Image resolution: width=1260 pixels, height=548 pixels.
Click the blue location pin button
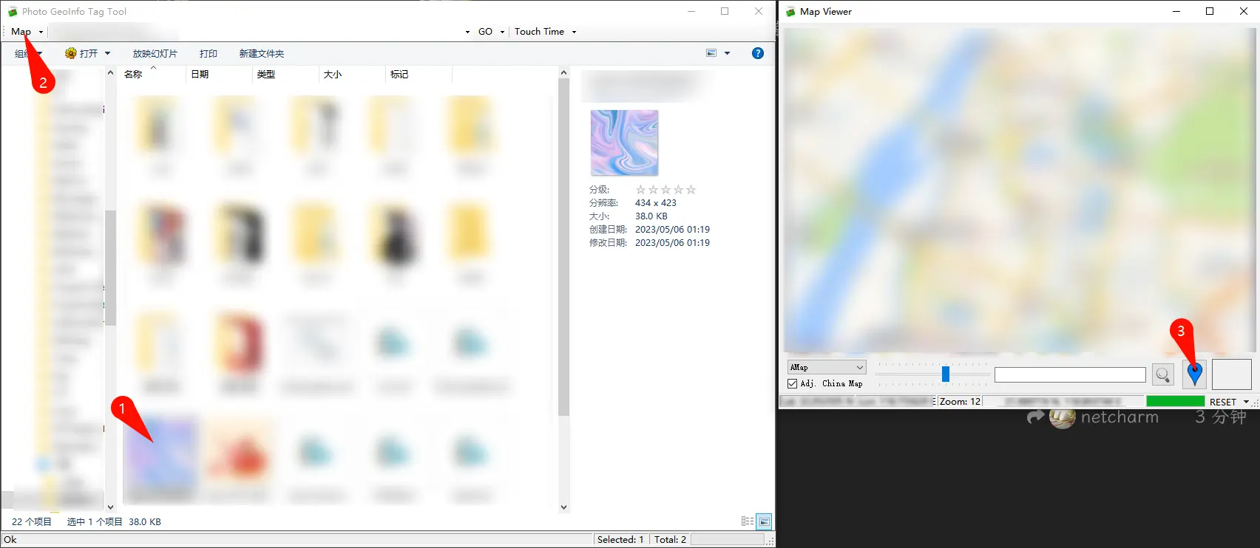(1194, 374)
